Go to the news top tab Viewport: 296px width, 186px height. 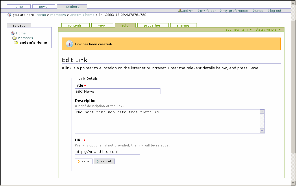coord(43,7)
